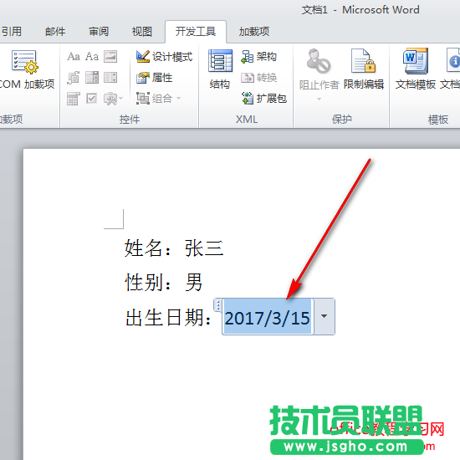Click the text 男 after 性别

pos(194,282)
